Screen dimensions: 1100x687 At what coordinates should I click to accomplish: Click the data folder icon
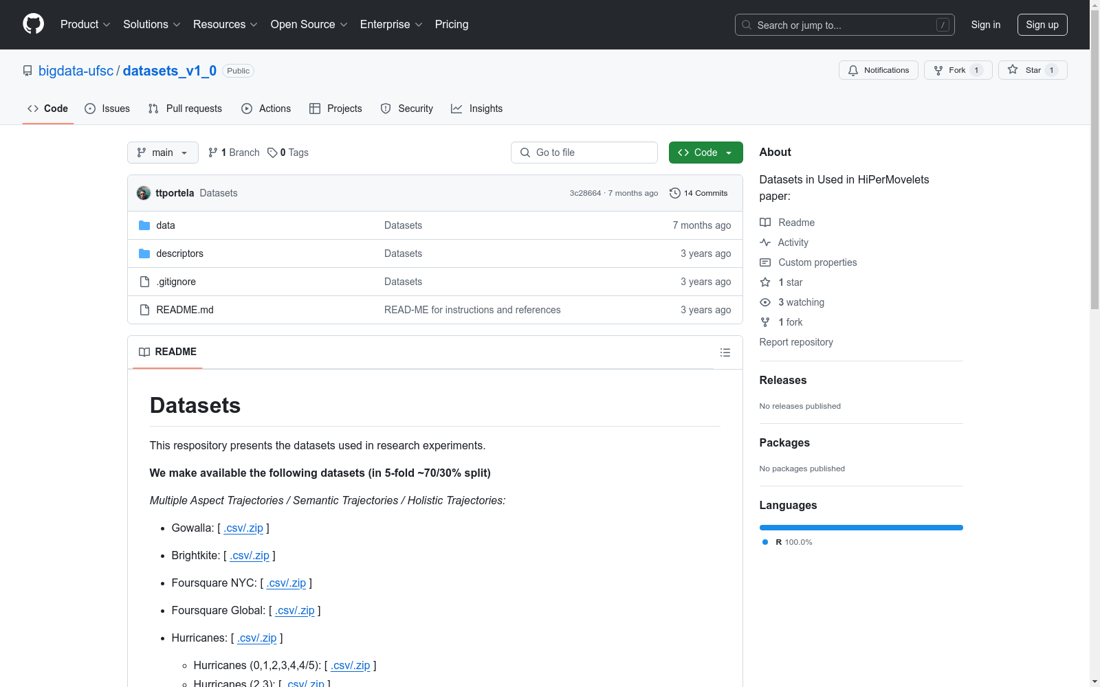[x=144, y=225]
